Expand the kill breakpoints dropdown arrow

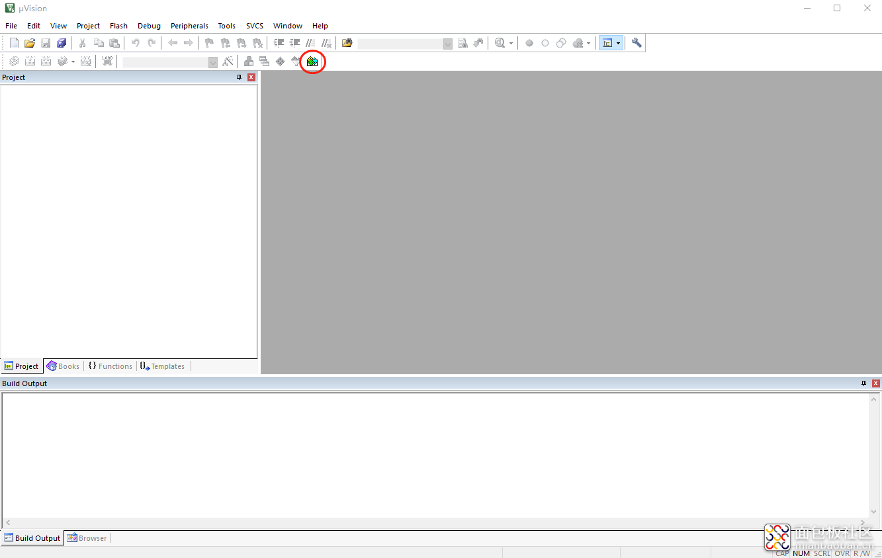pyautogui.click(x=588, y=44)
